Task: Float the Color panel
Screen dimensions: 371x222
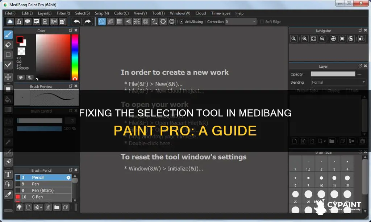Action: (x=71, y=30)
